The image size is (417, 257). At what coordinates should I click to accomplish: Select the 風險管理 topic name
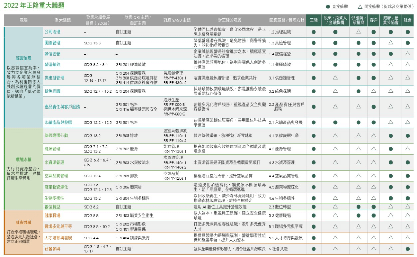[x=52, y=42]
